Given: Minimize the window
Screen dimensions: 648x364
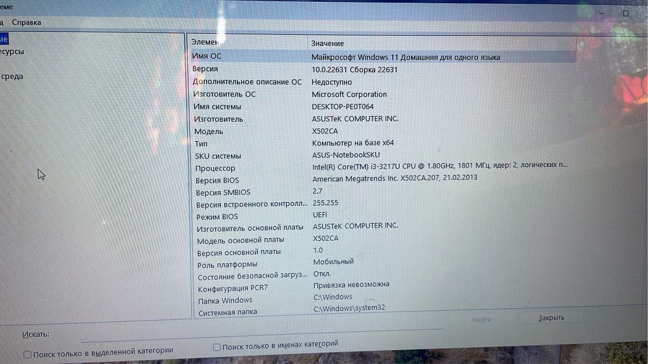Looking at the screenshot, I should pos(601,14).
